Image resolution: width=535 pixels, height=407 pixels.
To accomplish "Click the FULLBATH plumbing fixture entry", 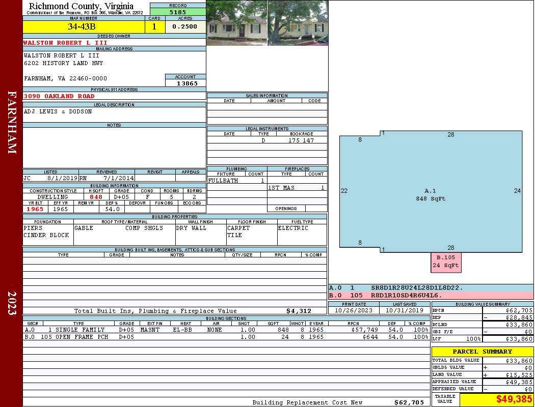I will click(x=223, y=181).
